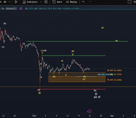The image size is (136, 118).
Task: Select the orange Fibonacci retracement box
Action: [x=77, y=77]
